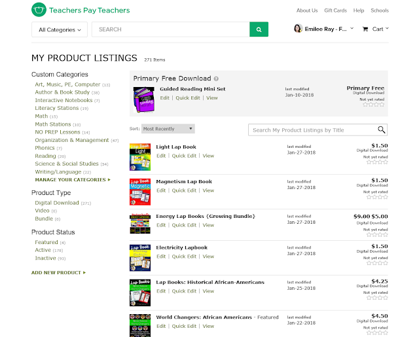419x337 pixels.
Task: Expand the Emilee Ray account menu
Action: pyautogui.click(x=352, y=28)
